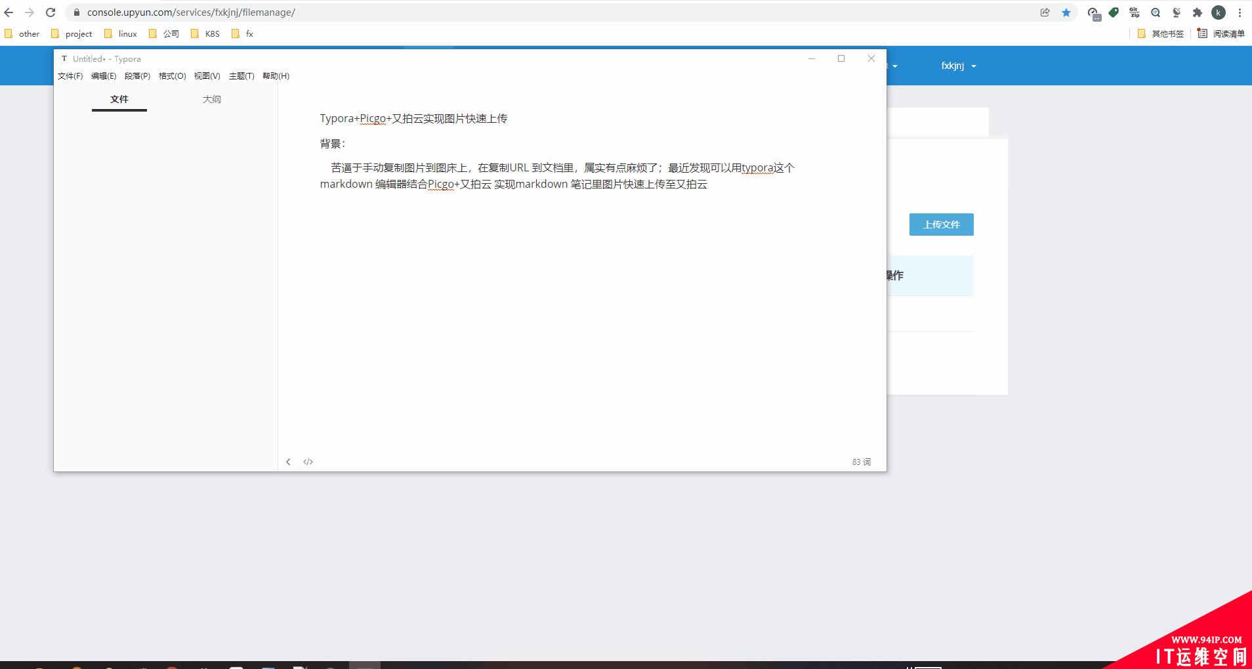This screenshot has width=1252, height=669.
Task: Click the paragraph beginning '苦逼于手动复制图片'
Action: point(557,176)
